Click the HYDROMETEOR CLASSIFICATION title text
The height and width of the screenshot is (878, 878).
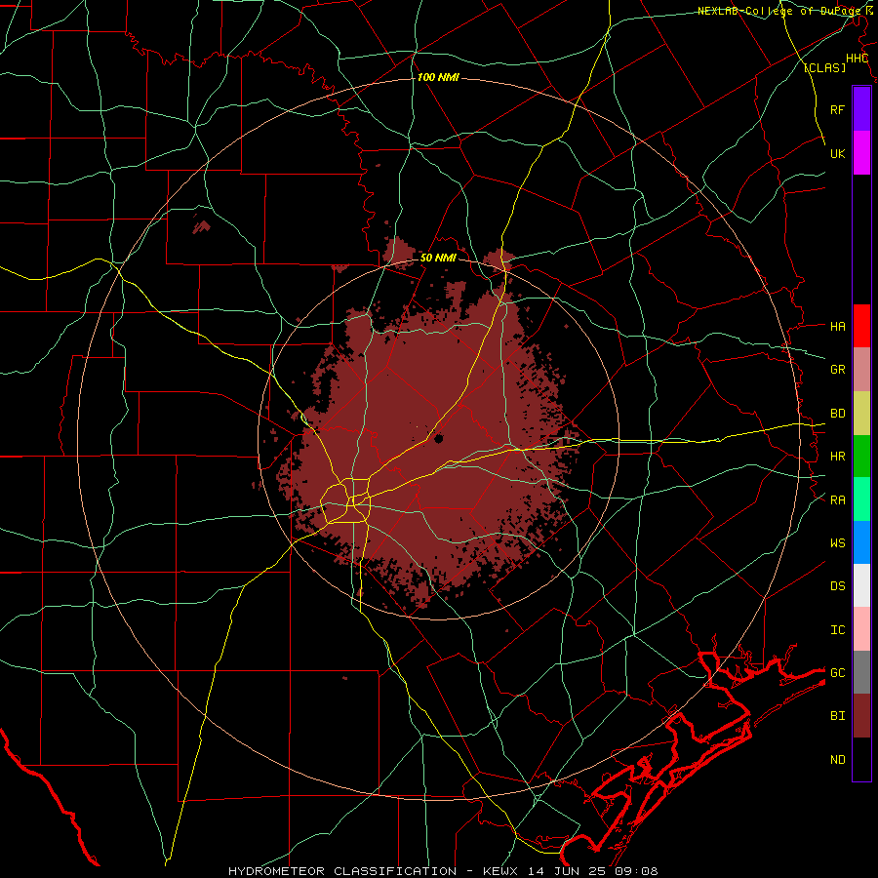(342, 871)
